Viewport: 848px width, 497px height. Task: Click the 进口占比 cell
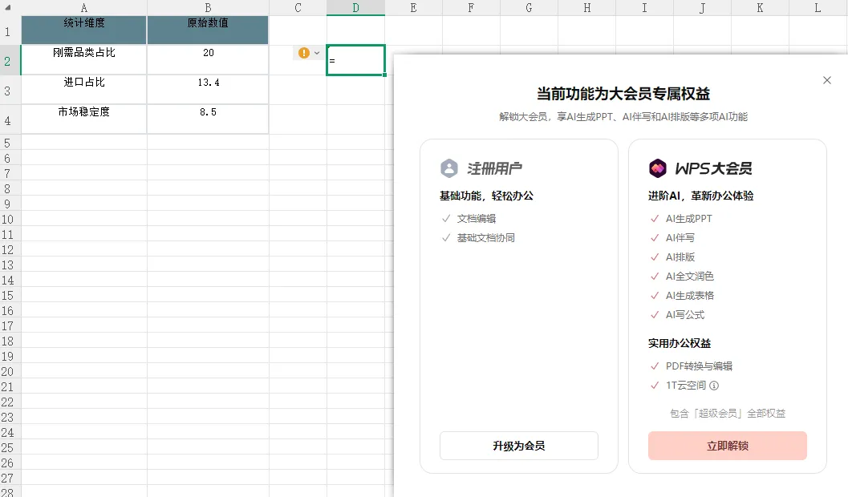click(x=83, y=89)
